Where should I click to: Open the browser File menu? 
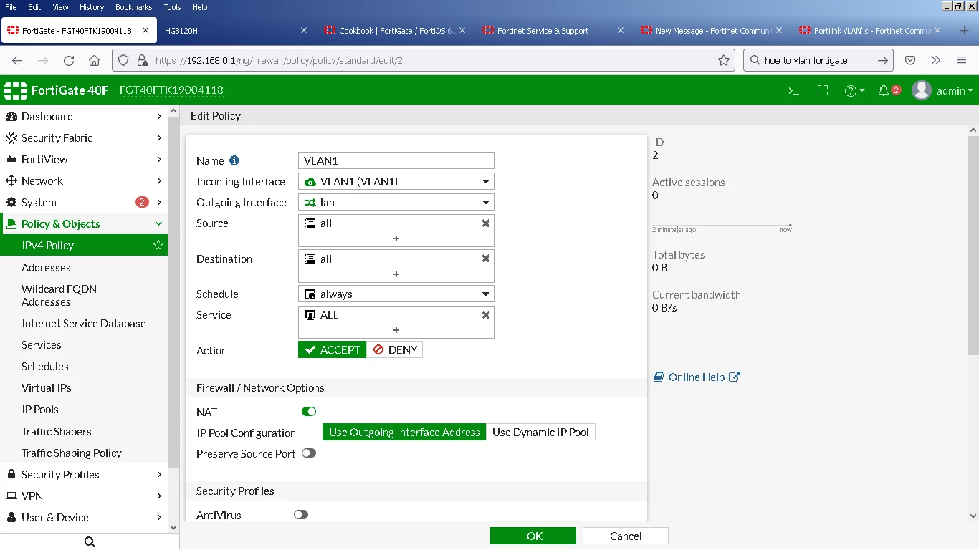point(11,7)
